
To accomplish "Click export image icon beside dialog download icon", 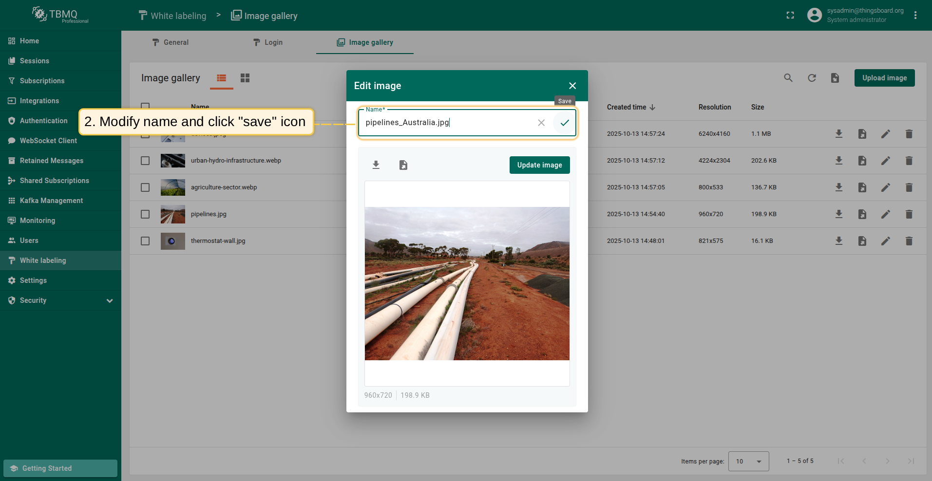I will [x=403, y=165].
